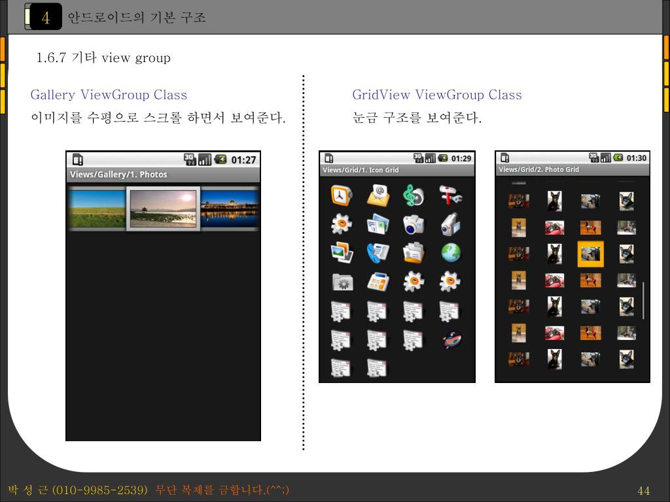Click the 'Views/Grid/1. Icon Grid' title bar

397,171
